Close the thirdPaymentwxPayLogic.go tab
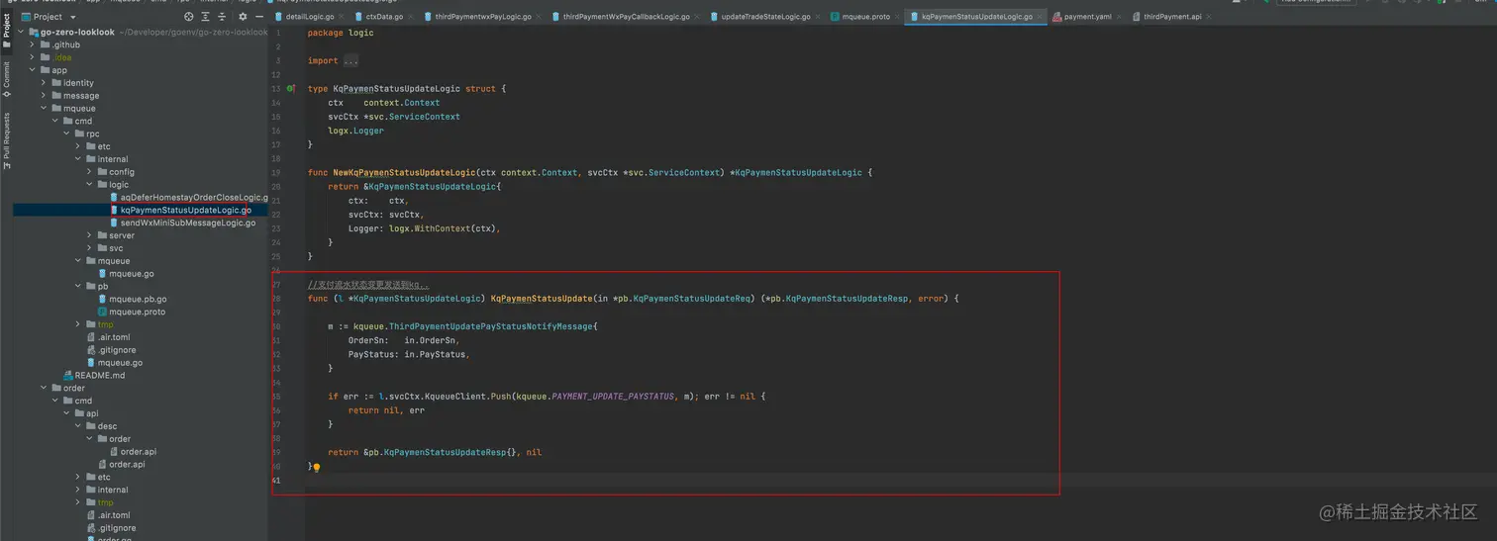Screen dimensions: 1497x541 (540, 17)
